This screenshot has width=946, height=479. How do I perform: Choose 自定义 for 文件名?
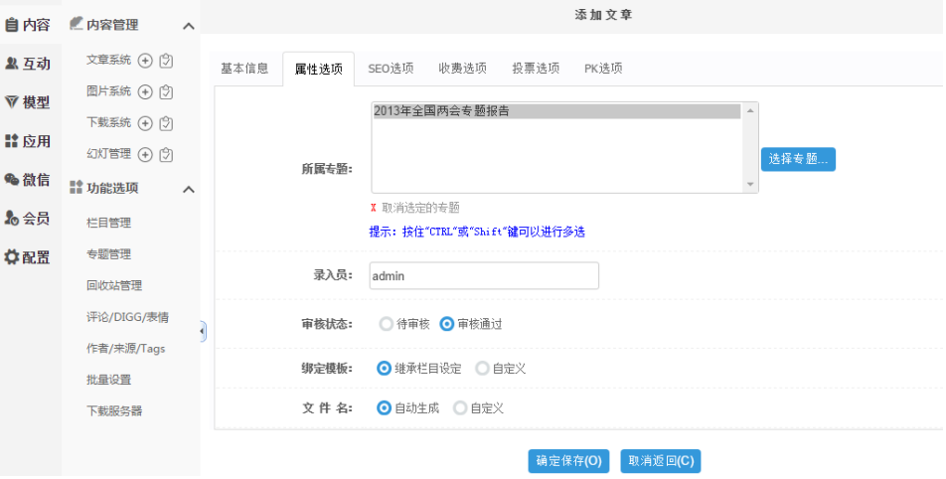point(460,408)
